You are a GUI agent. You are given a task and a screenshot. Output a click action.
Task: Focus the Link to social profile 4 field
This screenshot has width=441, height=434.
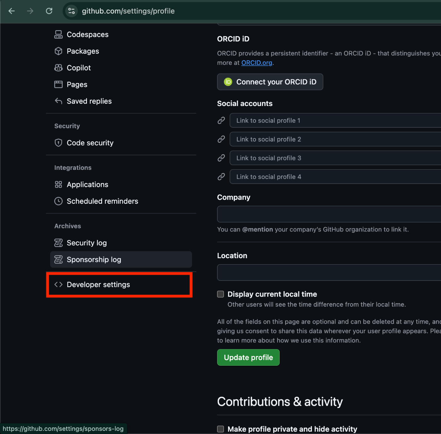pos(335,177)
